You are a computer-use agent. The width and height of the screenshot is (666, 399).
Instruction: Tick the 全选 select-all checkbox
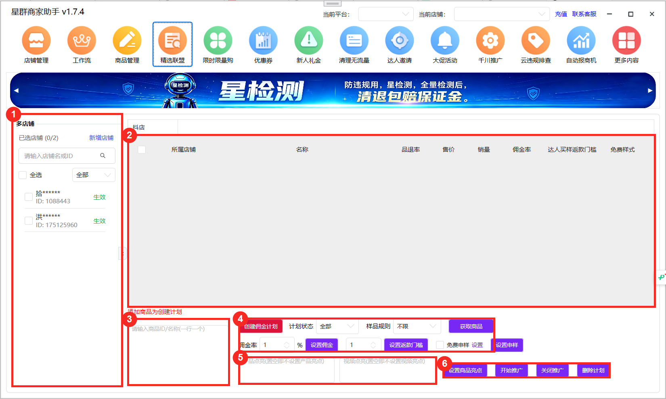23,175
